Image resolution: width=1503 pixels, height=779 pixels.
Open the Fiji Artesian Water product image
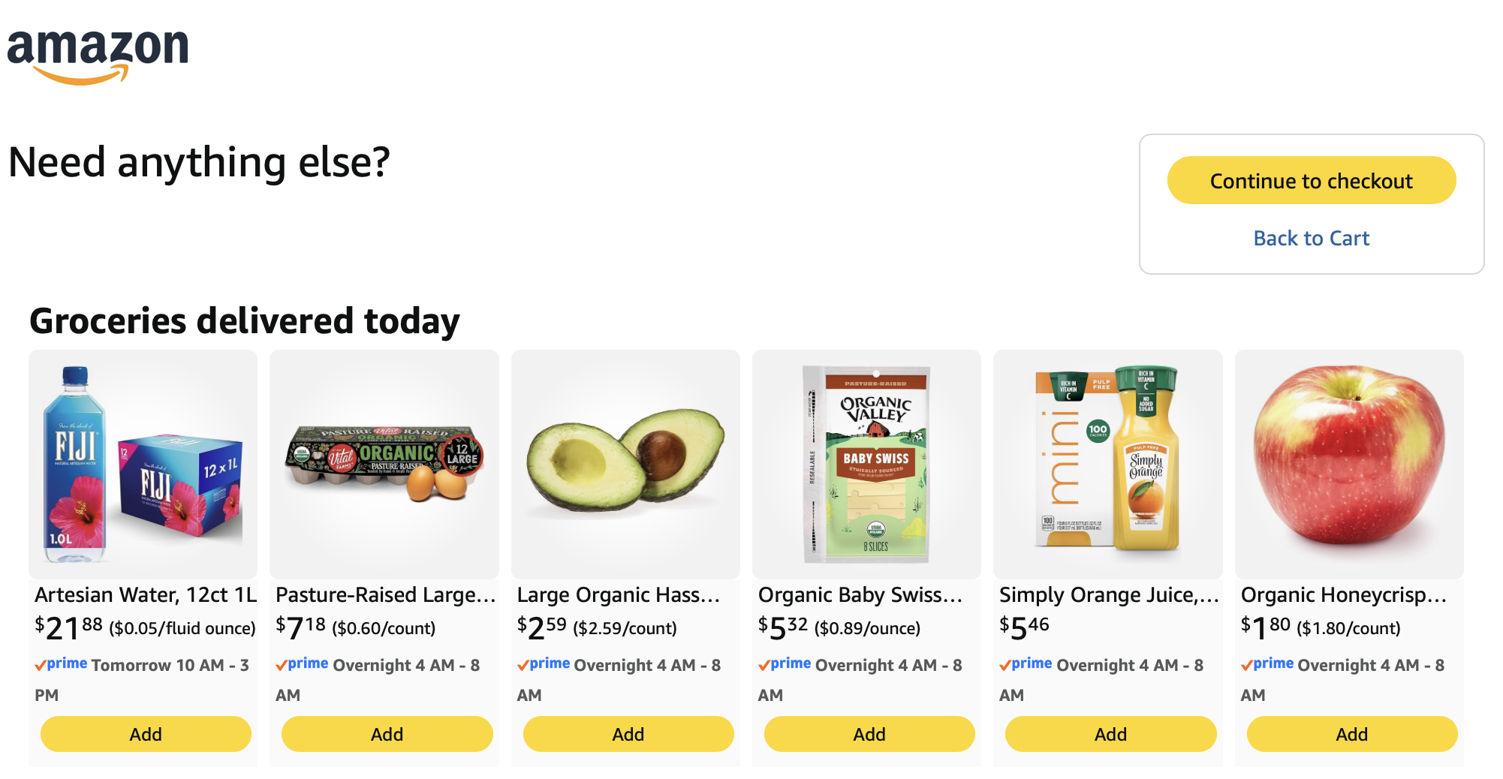pos(143,464)
